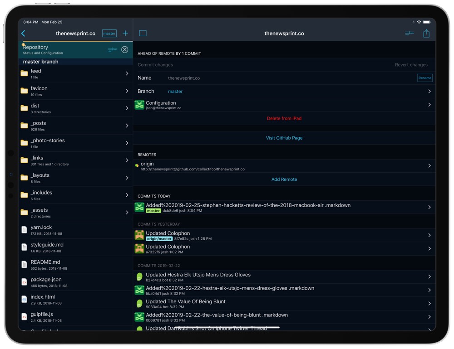Tap the plus icon to add item
This screenshot has height=349, width=454.
125,33
